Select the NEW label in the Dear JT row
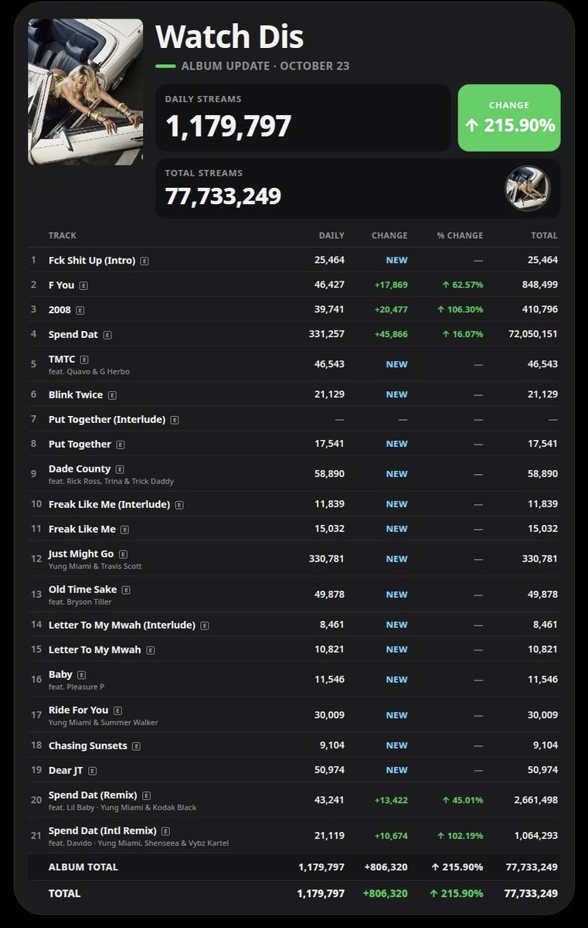 point(397,770)
